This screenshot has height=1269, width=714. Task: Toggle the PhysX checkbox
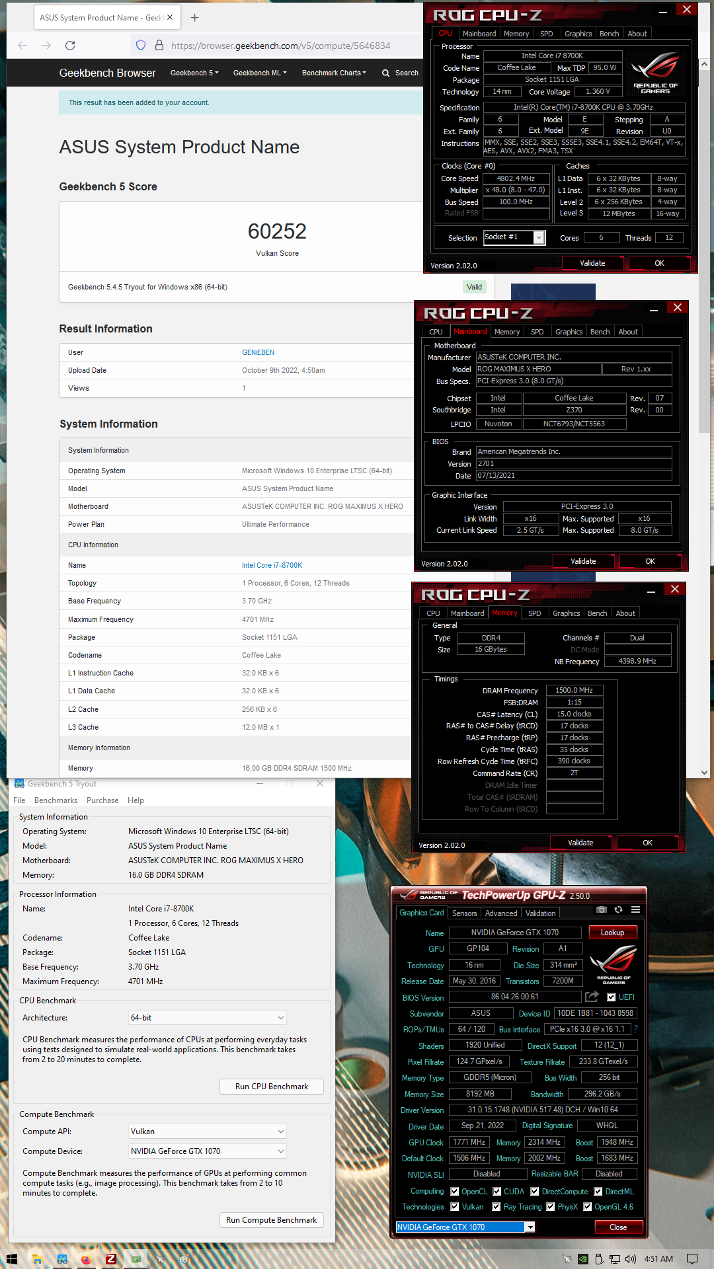coord(550,1207)
